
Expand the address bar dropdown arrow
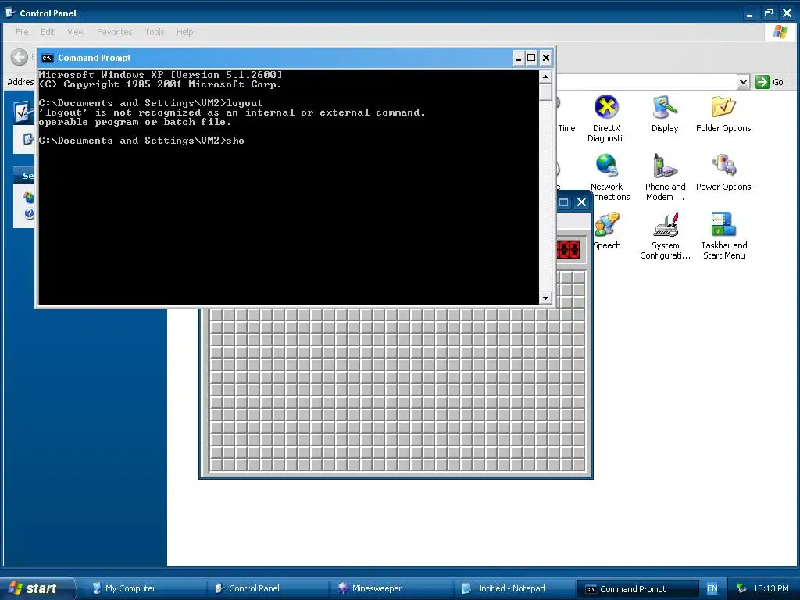(744, 81)
